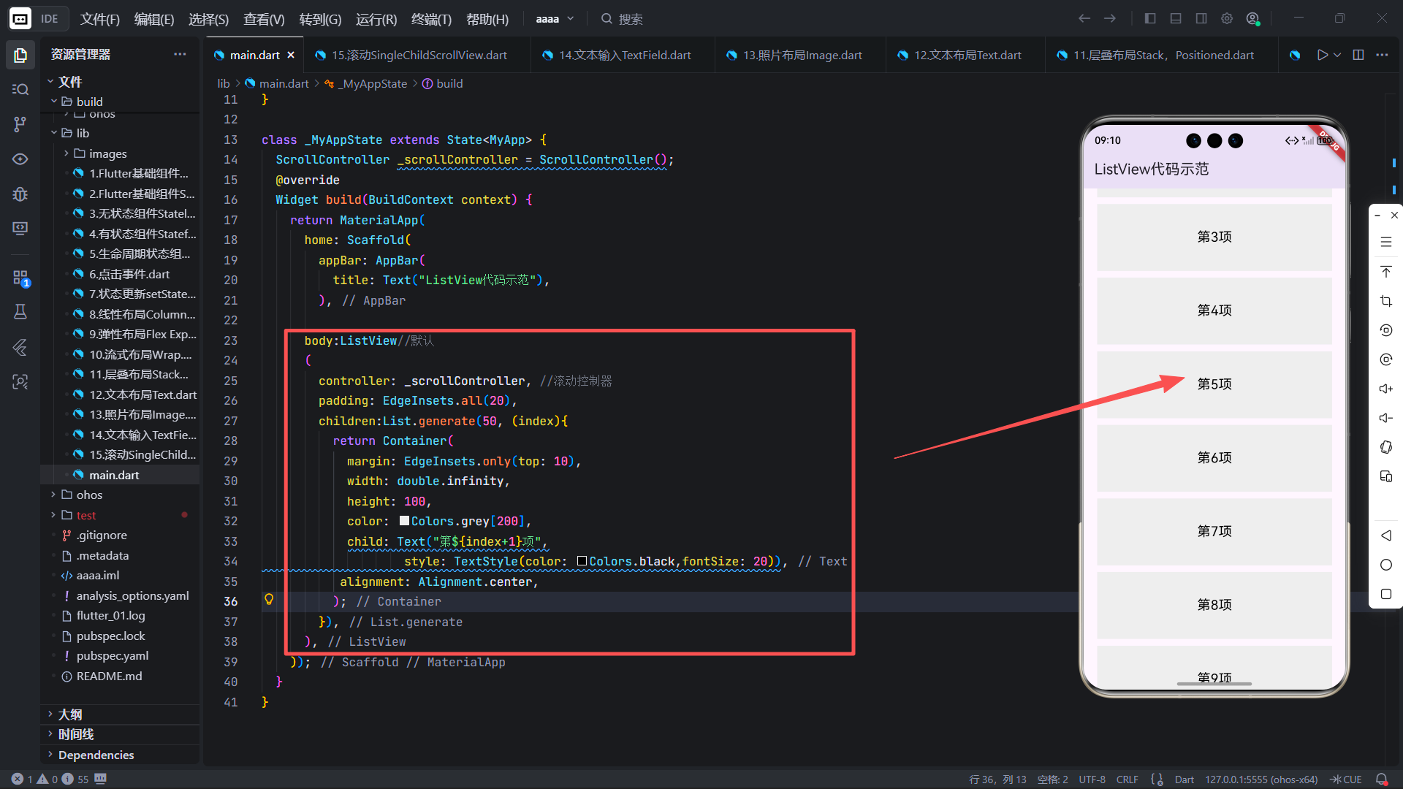Click the grey color swatch on line 32
Viewport: 1403px width, 789px height.
click(x=404, y=521)
